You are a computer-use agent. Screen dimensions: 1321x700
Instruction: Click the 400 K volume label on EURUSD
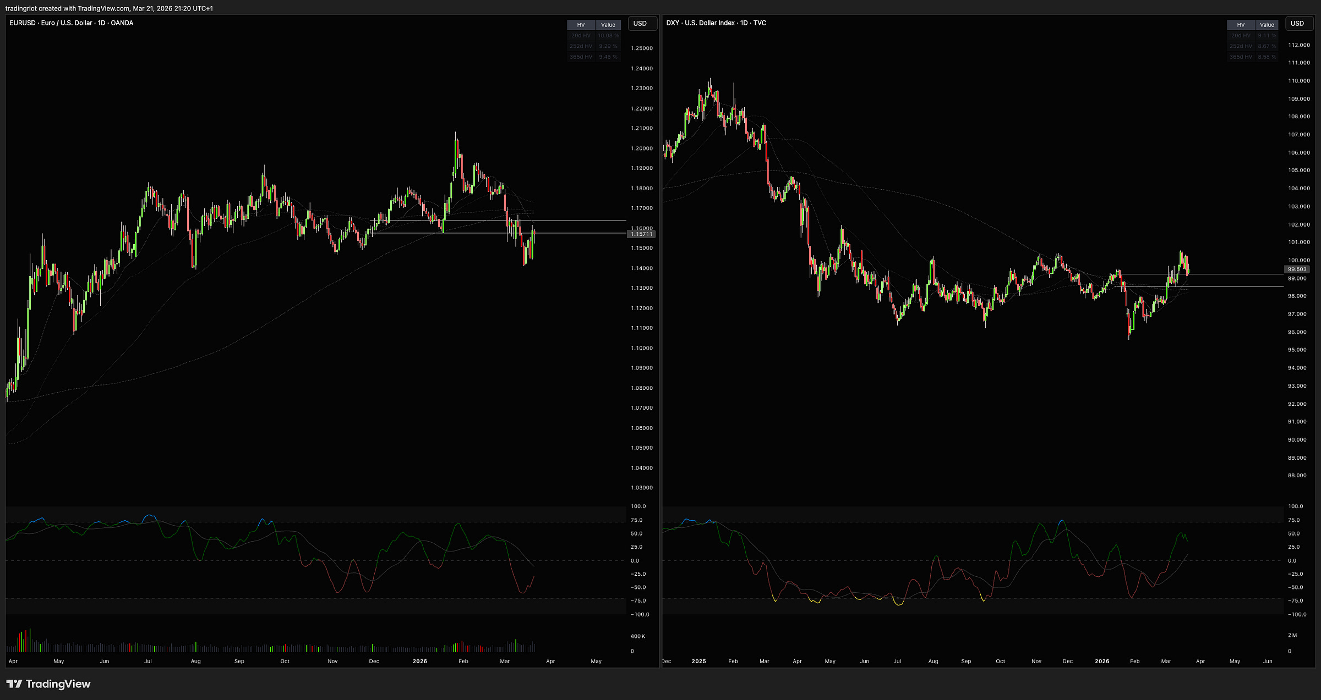click(x=637, y=636)
